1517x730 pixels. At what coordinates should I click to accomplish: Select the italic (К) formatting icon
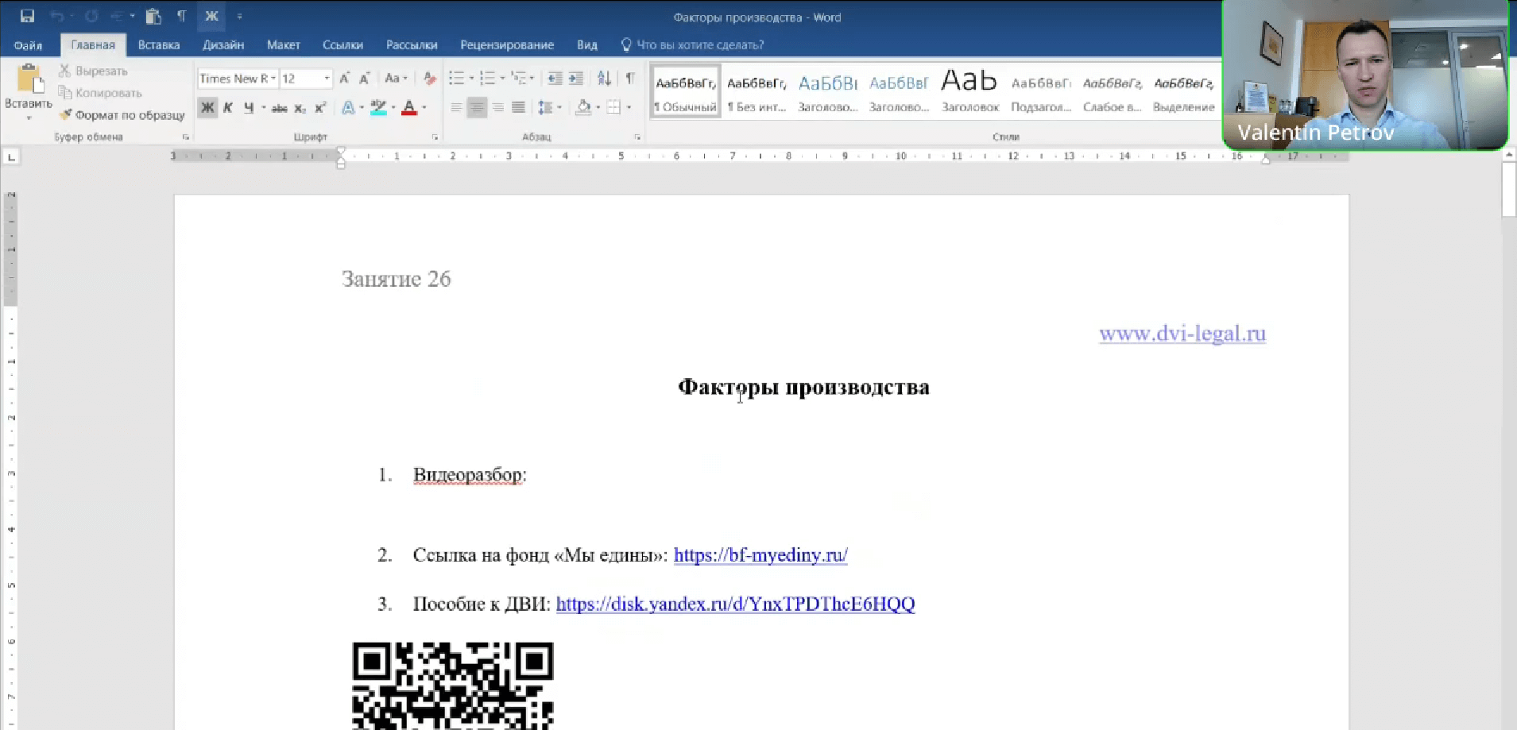(228, 107)
